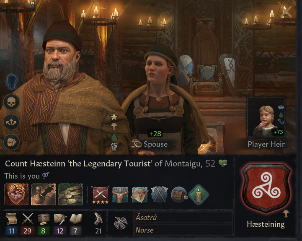Close the character window with X
The width and height of the screenshot is (302, 241).
point(286,11)
